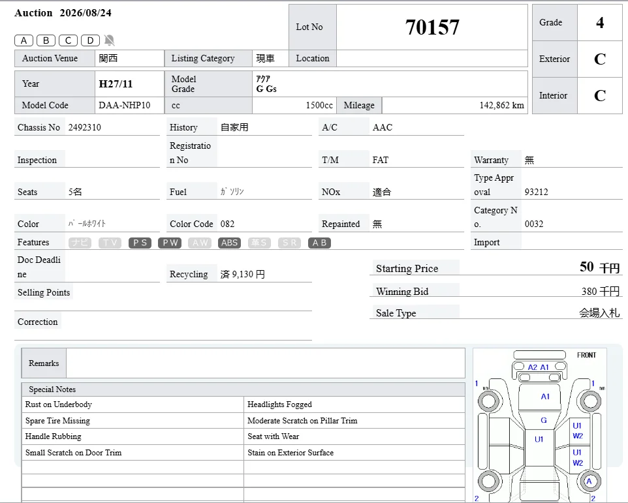Click the Interior grade C
Image resolution: width=628 pixels, height=503 pixels.
coord(599,96)
